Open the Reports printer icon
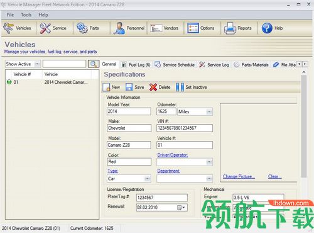This screenshot has width=314, height=233. [x=230, y=28]
